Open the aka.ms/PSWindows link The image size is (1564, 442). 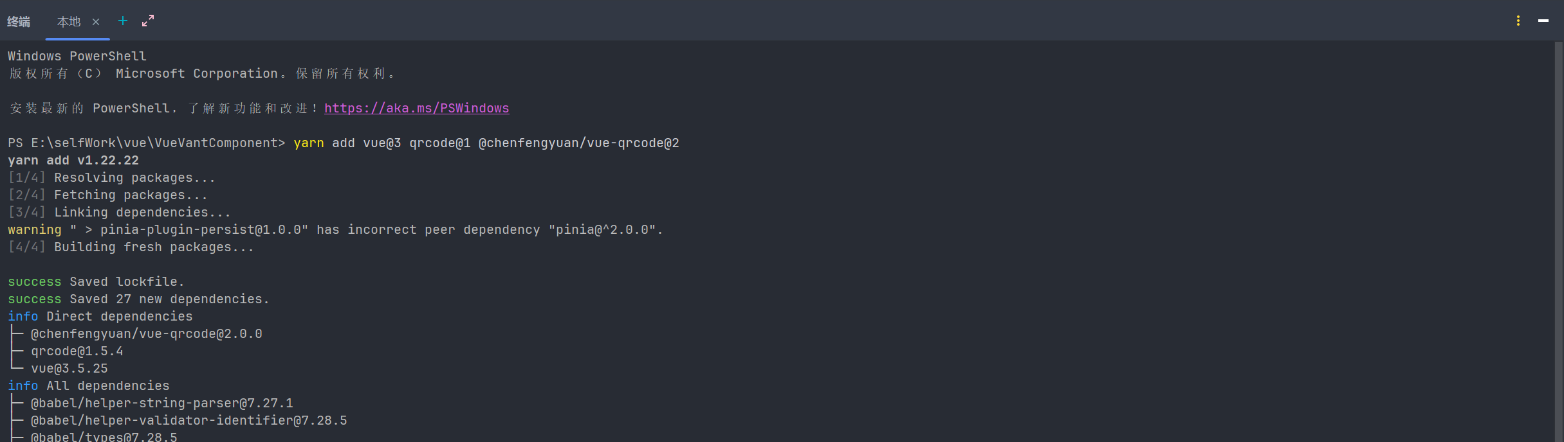tap(417, 108)
